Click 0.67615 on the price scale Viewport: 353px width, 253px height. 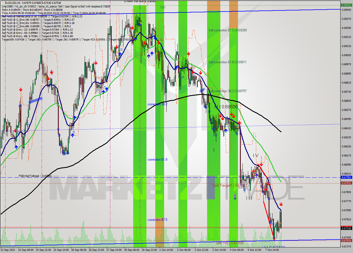(x=346, y=219)
